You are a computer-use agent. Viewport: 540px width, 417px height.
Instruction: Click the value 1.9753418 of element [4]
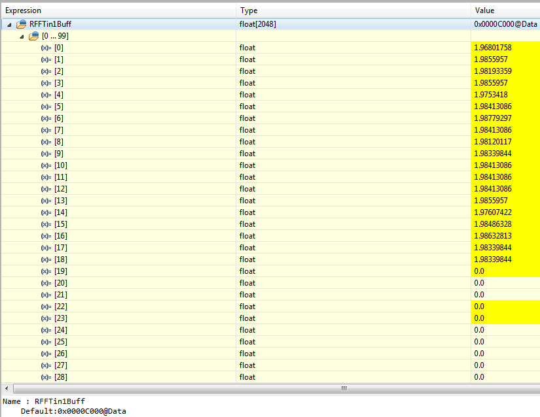click(491, 95)
